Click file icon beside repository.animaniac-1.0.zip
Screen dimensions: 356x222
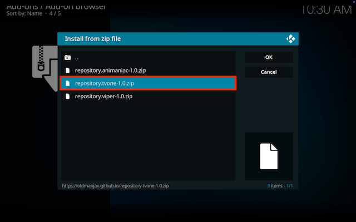(x=67, y=70)
